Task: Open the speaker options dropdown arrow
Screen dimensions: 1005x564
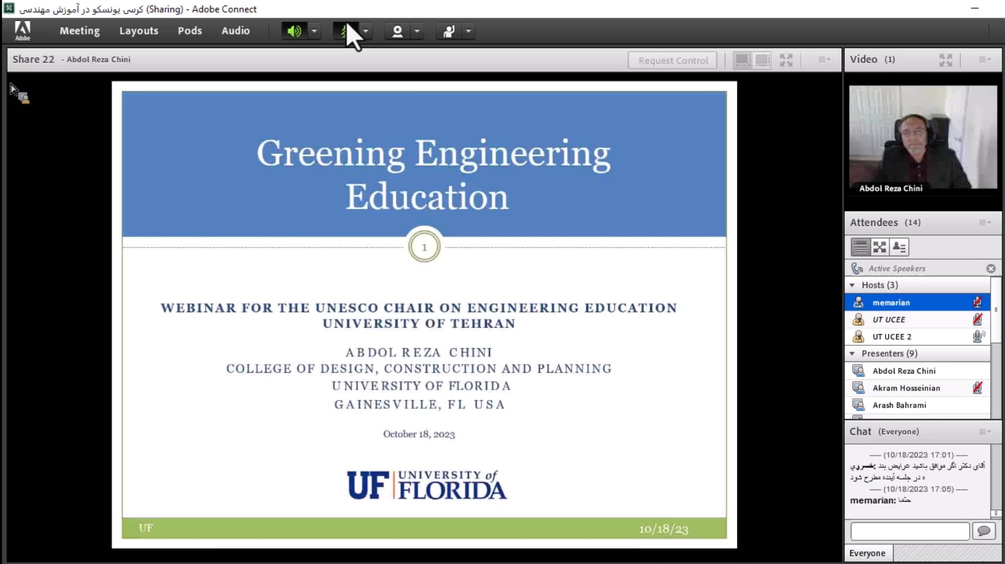Action: pyautogui.click(x=314, y=31)
